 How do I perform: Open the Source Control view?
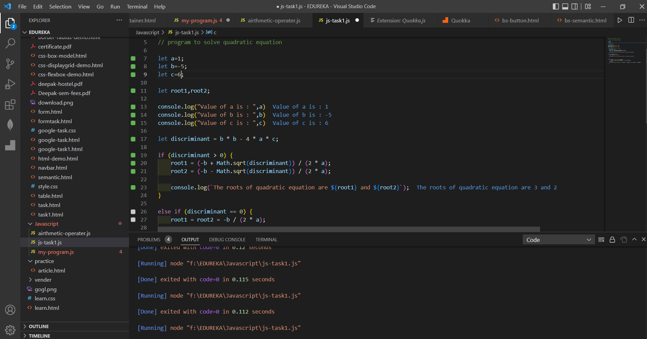click(10, 64)
